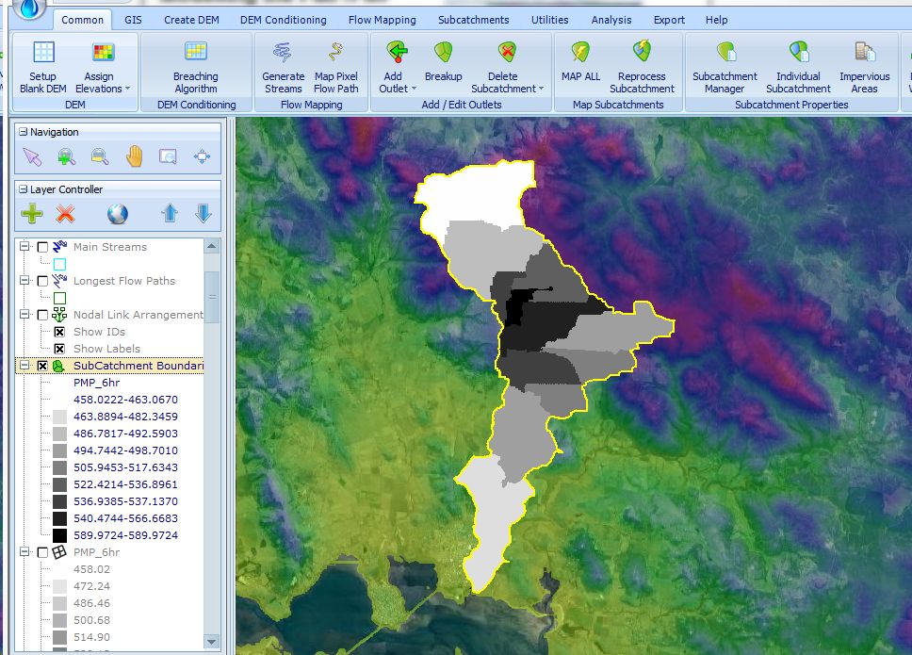
Task: Open the Subcatchment Manager
Action: coord(725,54)
